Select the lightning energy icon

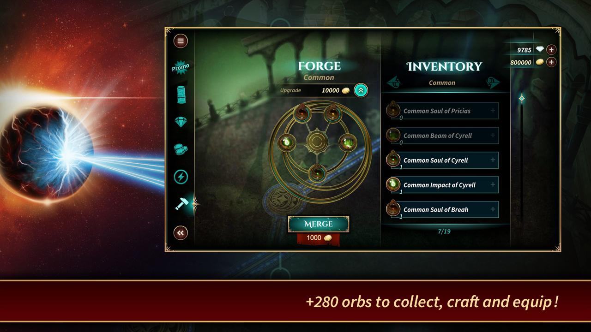181,177
